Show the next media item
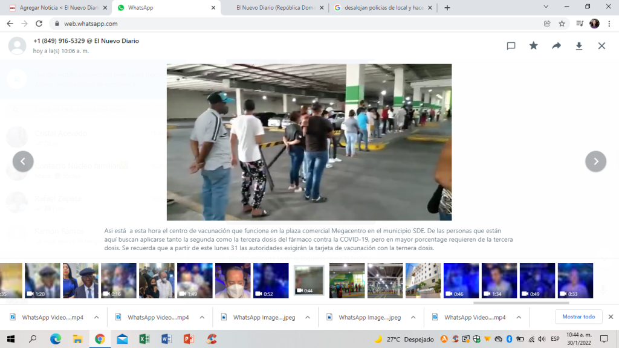This screenshot has height=348, width=619. [595, 161]
